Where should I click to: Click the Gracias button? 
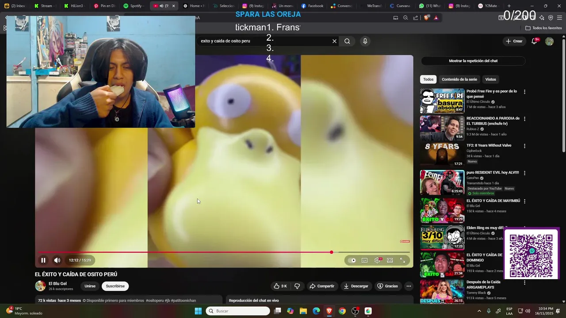(387, 286)
